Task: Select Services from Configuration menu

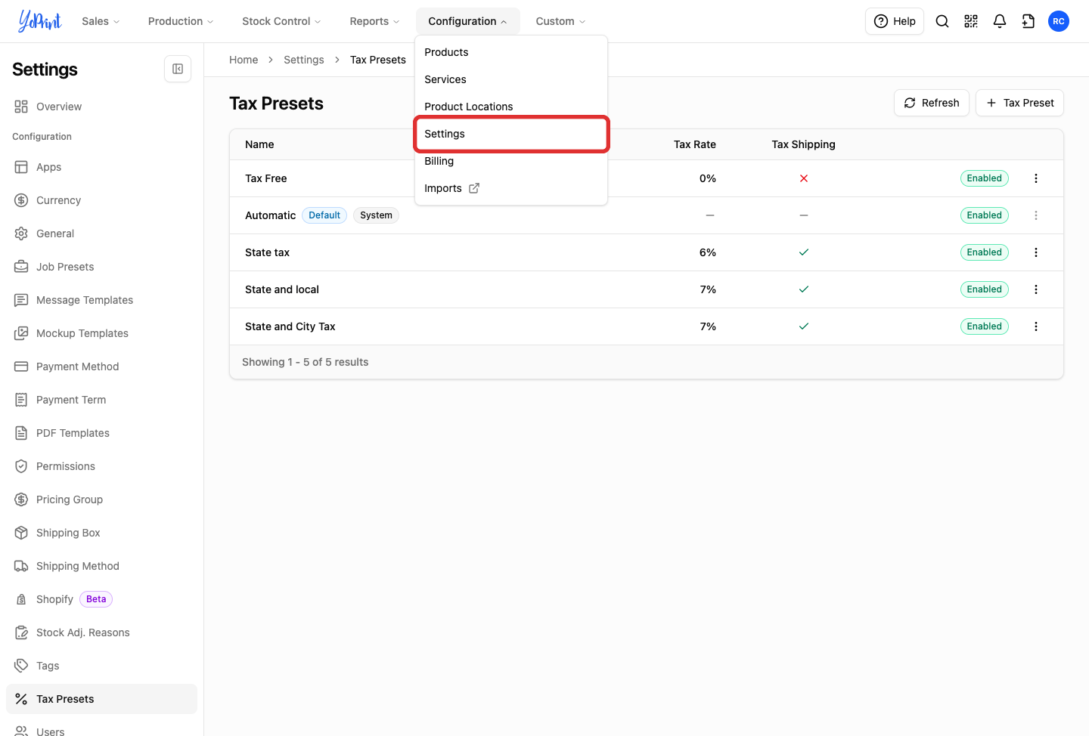Action: pyautogui.click(x=511, y=79)
